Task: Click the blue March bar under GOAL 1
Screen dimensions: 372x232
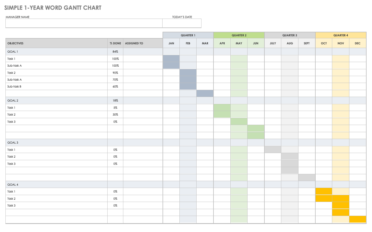Action: tap(205, 94)
